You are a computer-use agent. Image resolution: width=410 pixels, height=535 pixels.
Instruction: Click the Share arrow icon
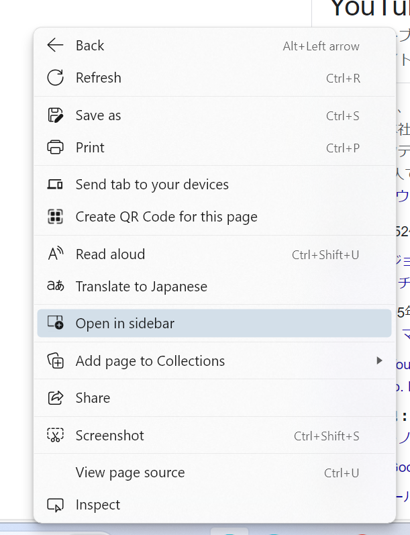55,398
